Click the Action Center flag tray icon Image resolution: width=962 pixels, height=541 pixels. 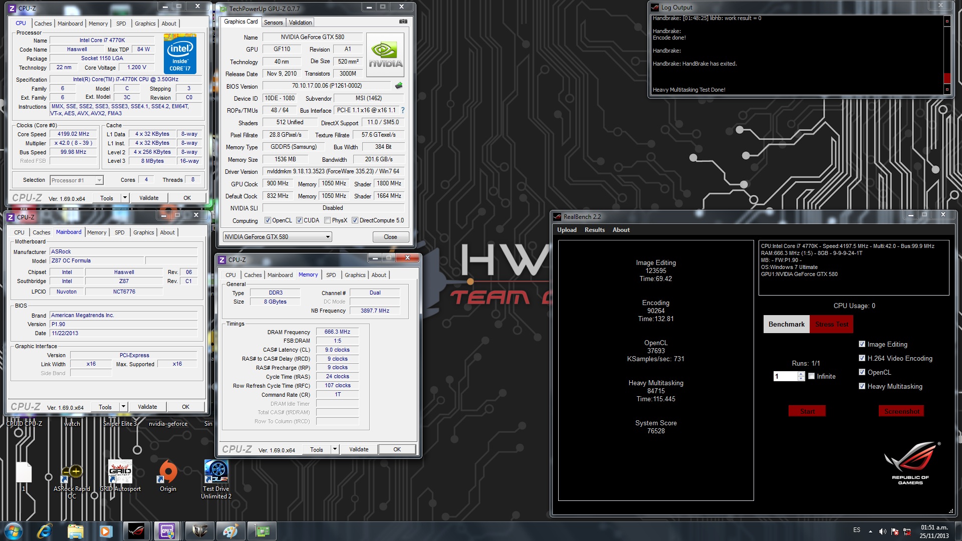coord(894,531)
